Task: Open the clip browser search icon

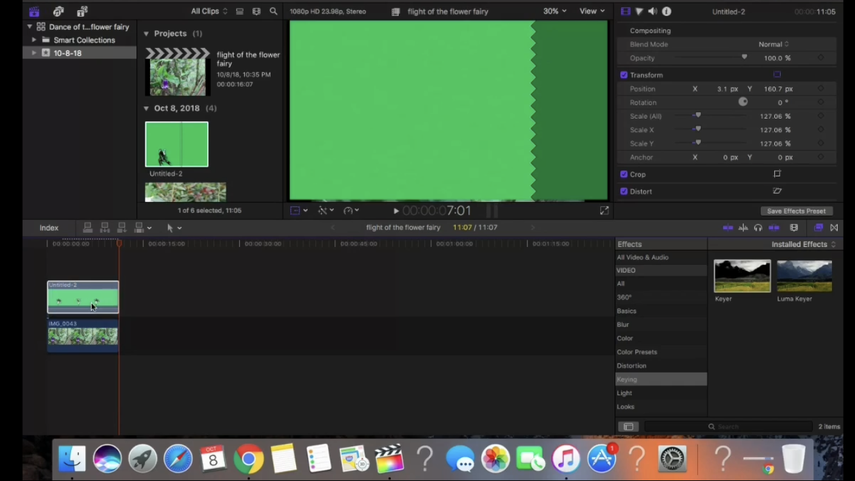Action: click(x=273, y=11)
